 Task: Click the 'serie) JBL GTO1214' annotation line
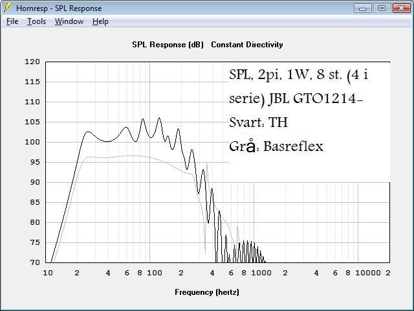pos(296,99)
